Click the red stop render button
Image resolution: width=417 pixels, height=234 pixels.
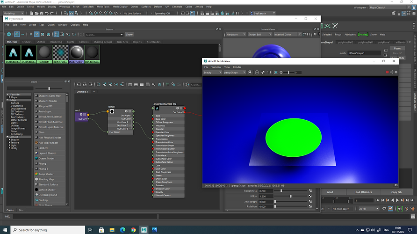(x=387, y=72)
